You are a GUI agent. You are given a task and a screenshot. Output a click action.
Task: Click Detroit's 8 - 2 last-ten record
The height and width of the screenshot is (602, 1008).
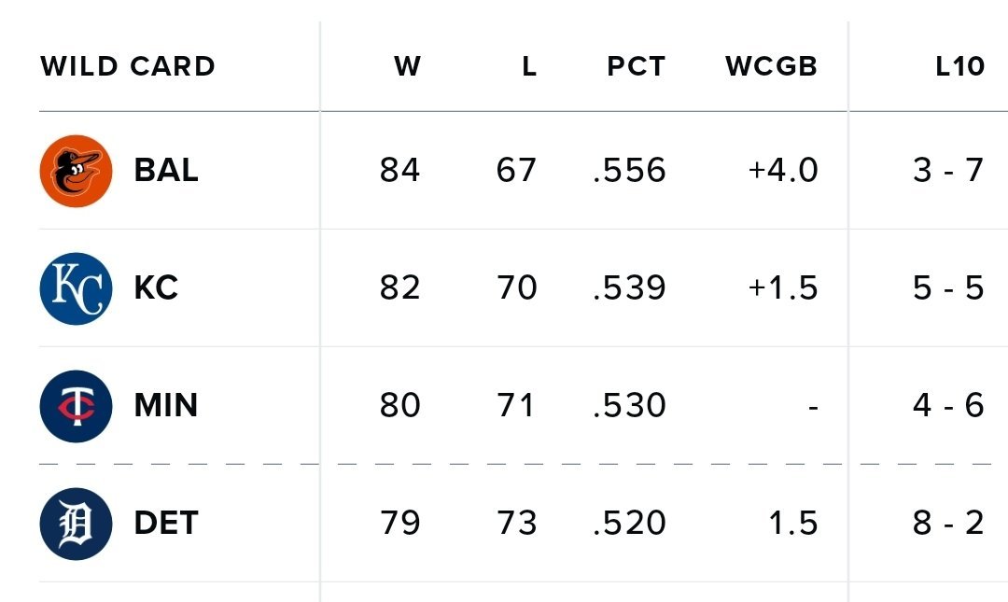click(x=948, y=524)
